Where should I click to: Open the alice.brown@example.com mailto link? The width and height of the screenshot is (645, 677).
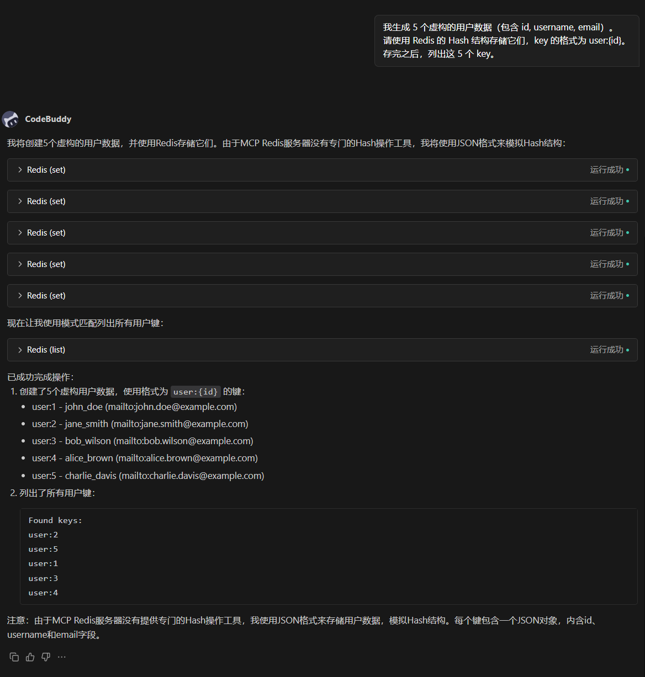click(x=187, y=458)
